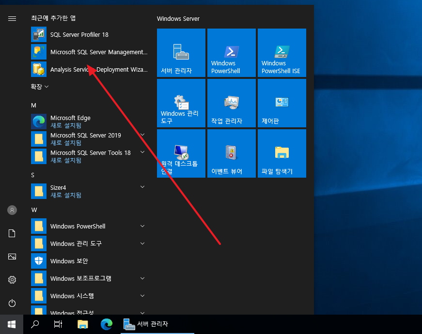Switch to 서버 관리자 taskbar button

pos(157,324)
